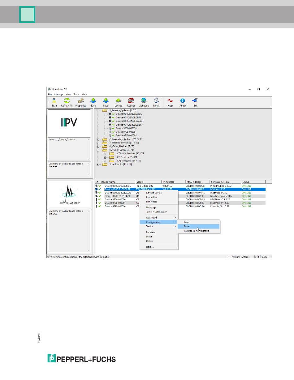Select Edit Notes in context menu

pos(158,202)
